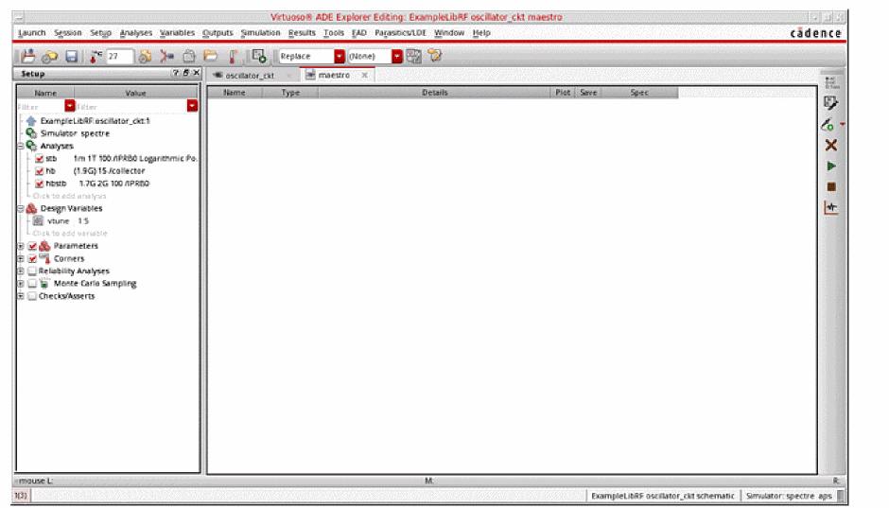Open the (None) dropdown

click(397, 56)
